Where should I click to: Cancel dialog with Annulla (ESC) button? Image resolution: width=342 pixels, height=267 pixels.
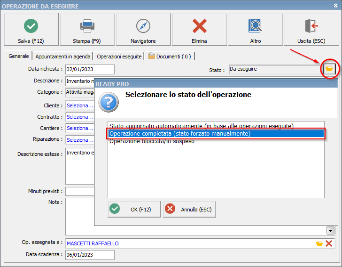[x=189, y=209]
